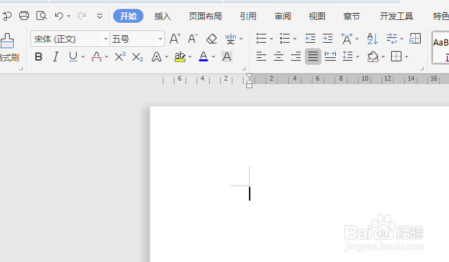Center align text
449x262 pixels.
tap(279, 57)
